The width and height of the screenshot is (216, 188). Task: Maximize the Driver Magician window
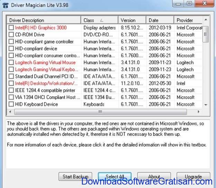click(x=189, y=3)
